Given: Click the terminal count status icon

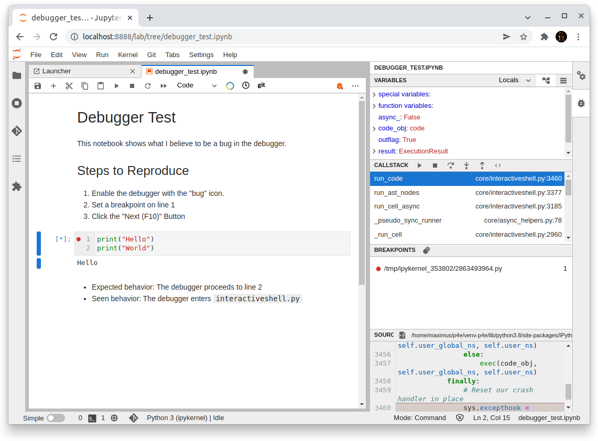Looking at the screenshot, I should 92,418.
